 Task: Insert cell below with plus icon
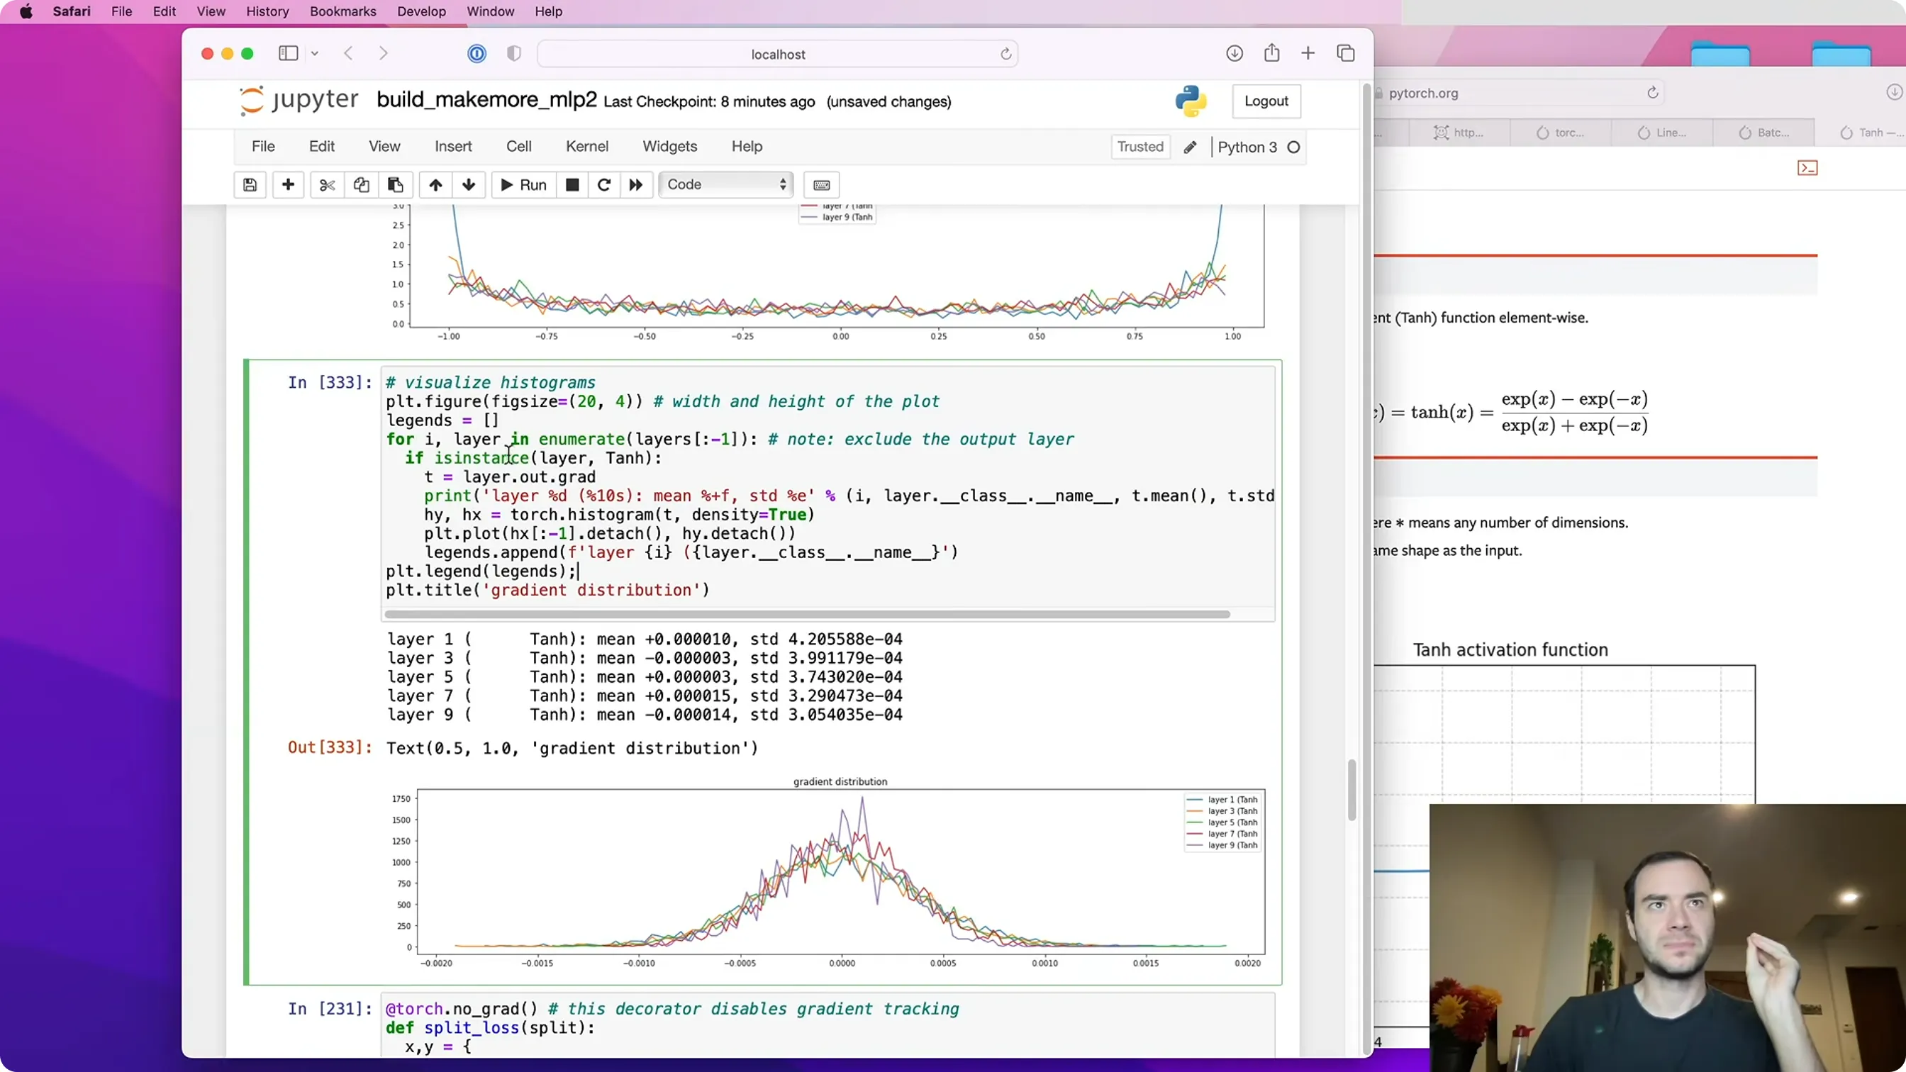click(288, 185)
